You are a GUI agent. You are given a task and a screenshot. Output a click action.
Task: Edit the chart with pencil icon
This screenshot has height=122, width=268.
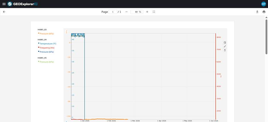point(225,46)
